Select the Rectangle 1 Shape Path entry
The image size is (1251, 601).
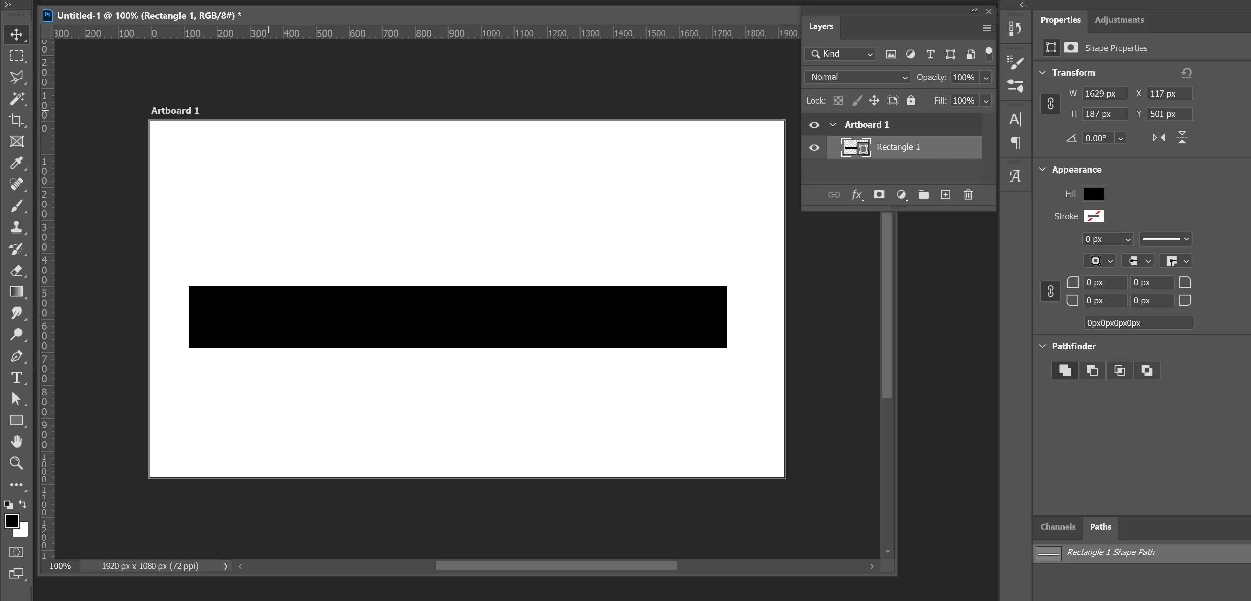[x=1110, y=553]
